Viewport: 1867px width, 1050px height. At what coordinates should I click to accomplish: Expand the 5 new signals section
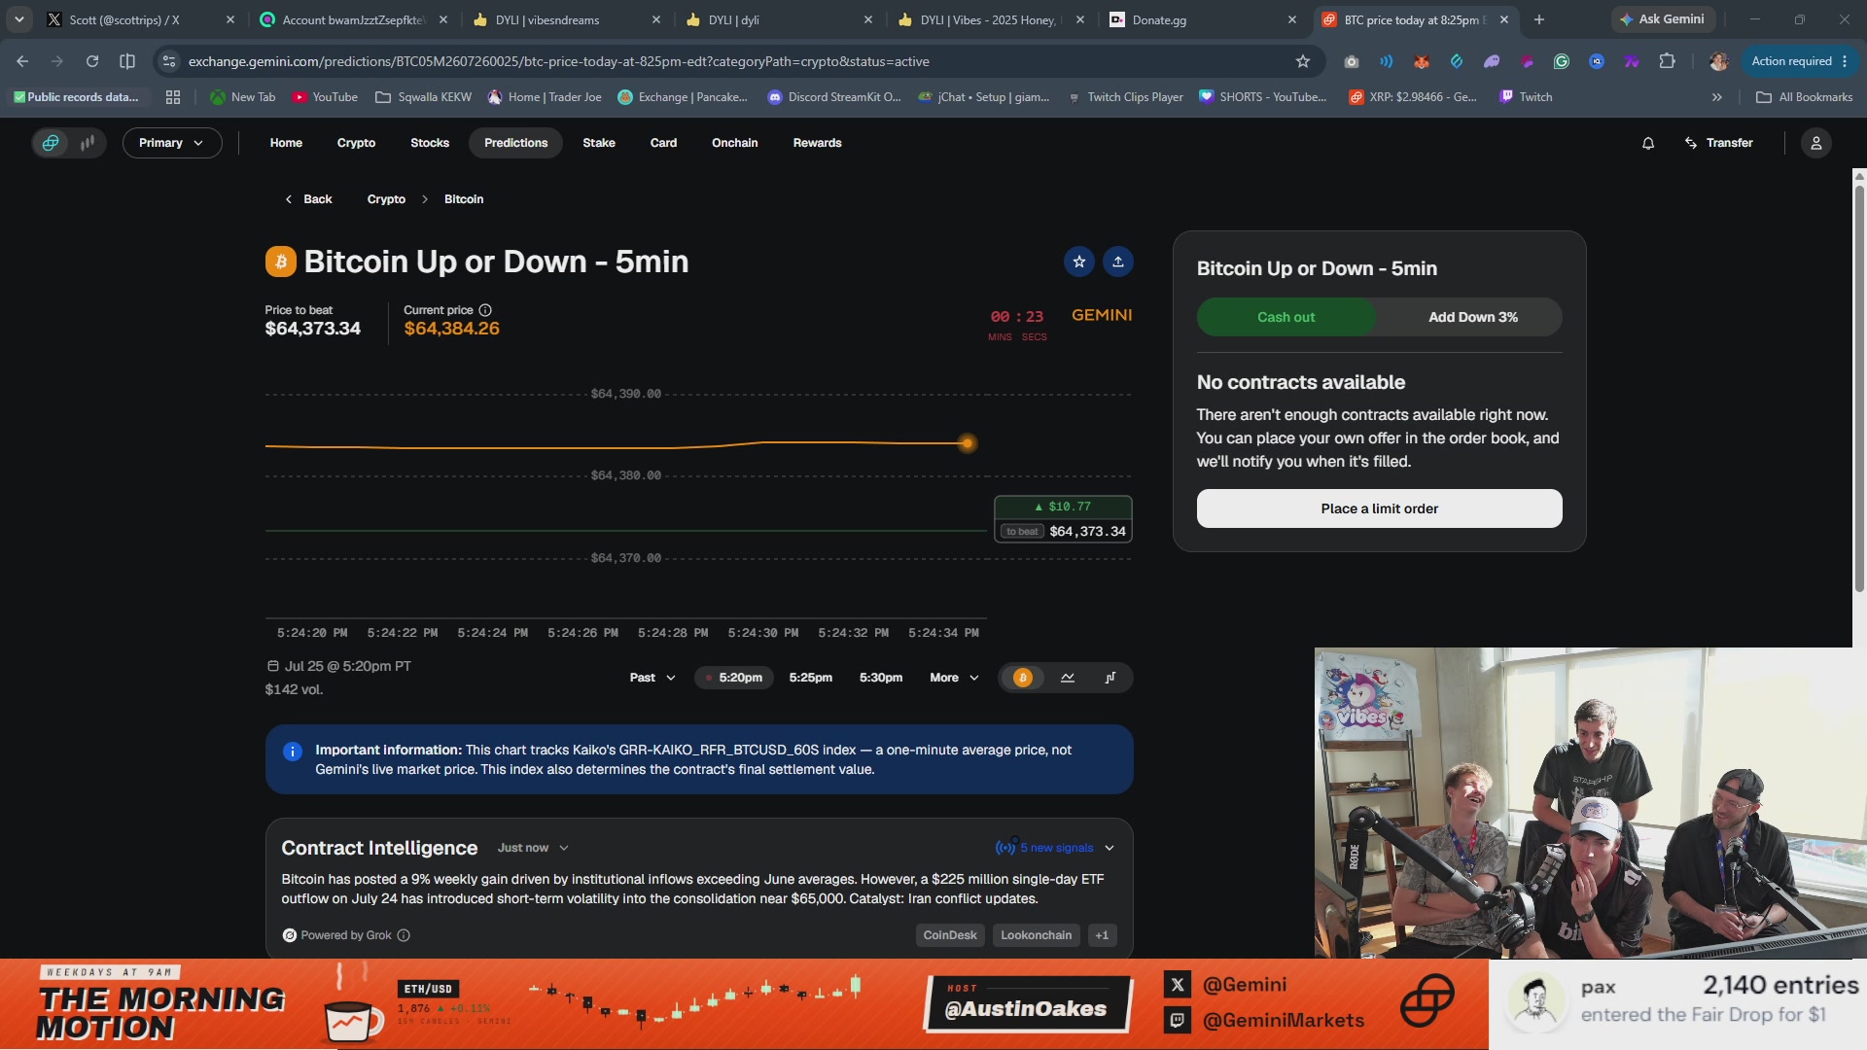[x=1055, y=848]
